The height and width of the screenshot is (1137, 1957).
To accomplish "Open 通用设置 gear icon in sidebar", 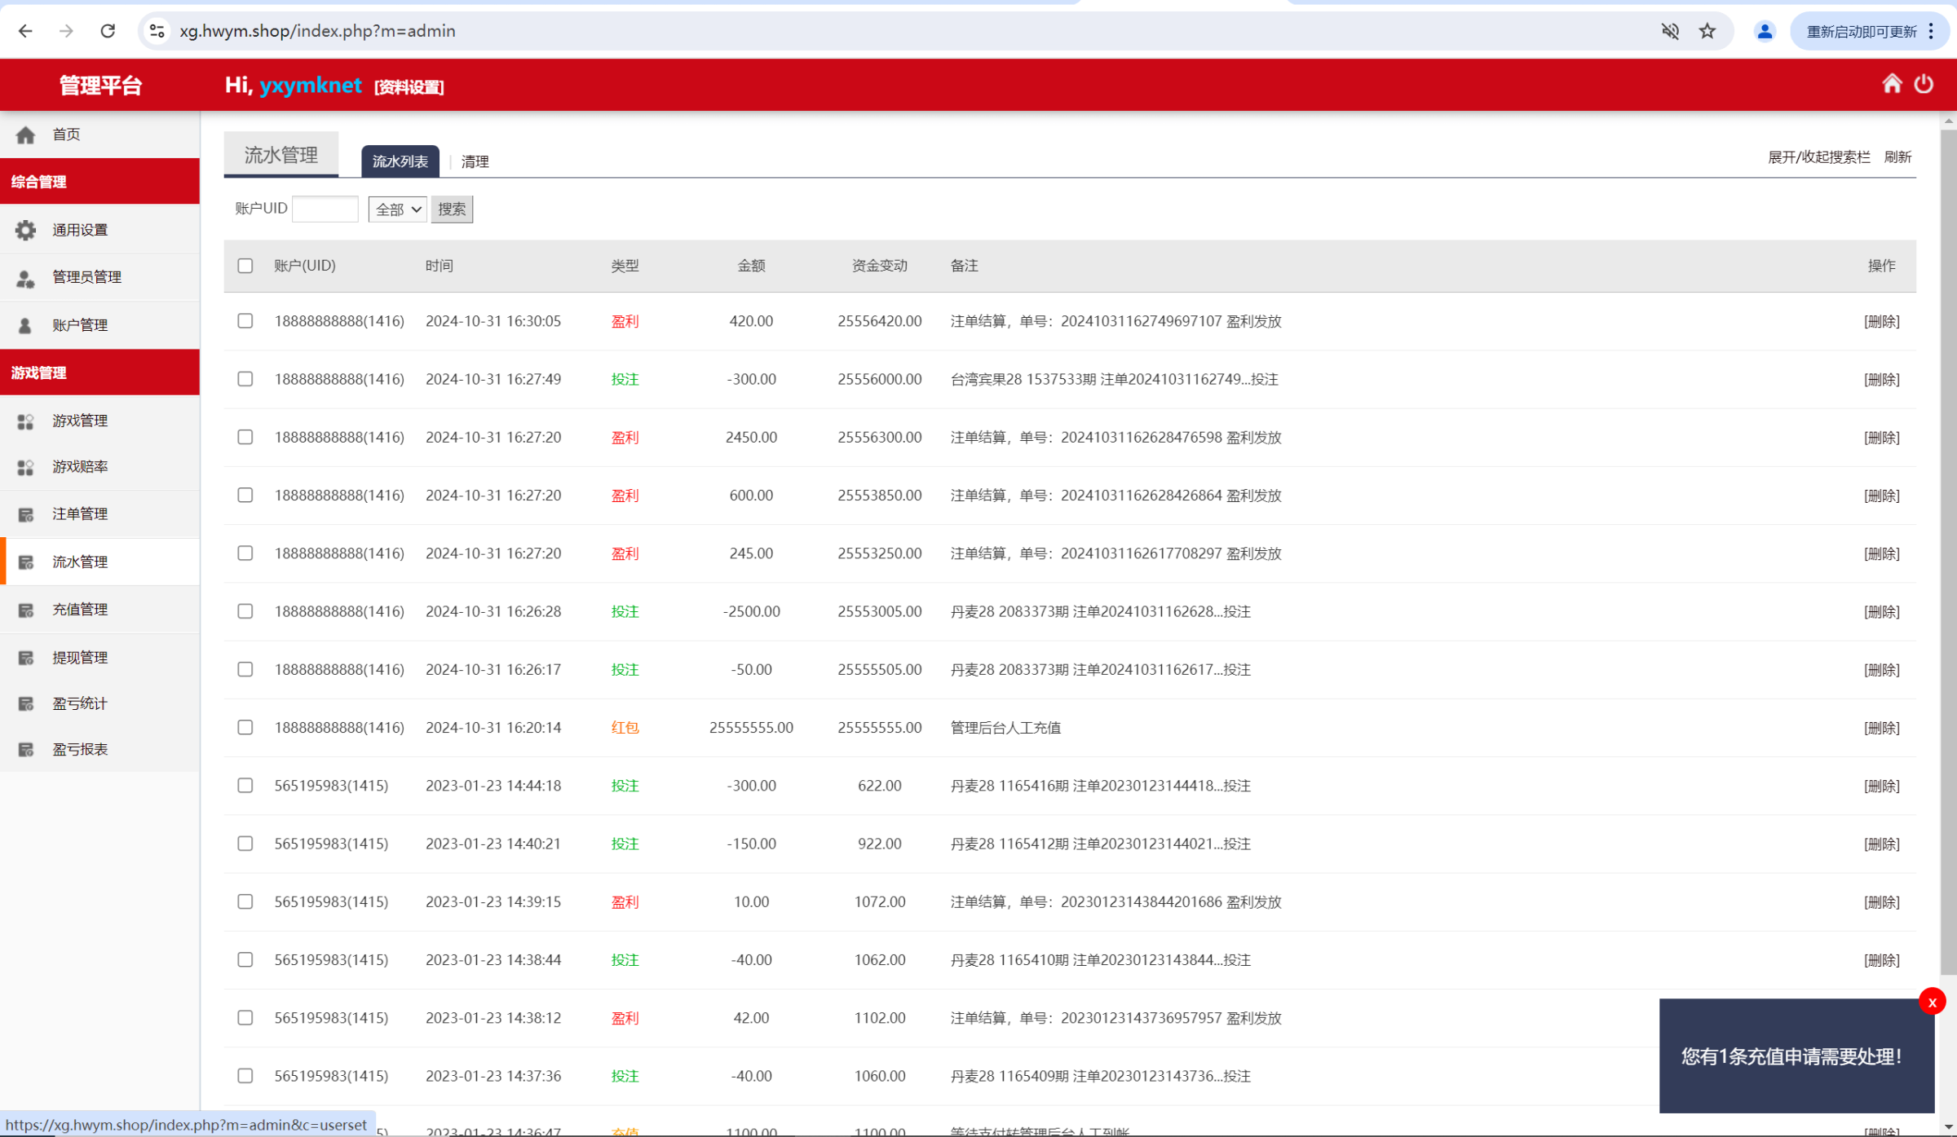I will click(25, 230).
